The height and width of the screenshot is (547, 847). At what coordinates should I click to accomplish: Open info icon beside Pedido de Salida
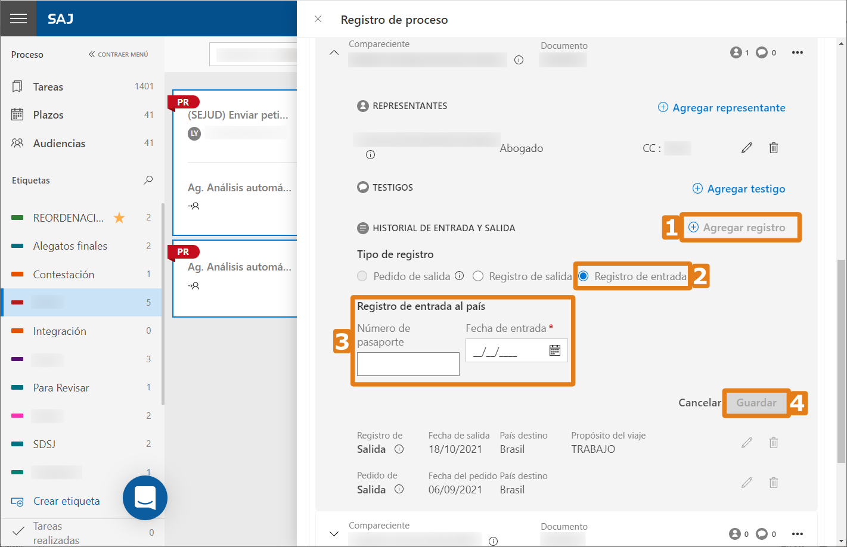click(x=399, y=489)
